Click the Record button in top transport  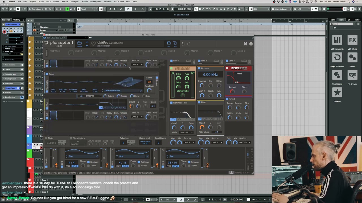142,9
